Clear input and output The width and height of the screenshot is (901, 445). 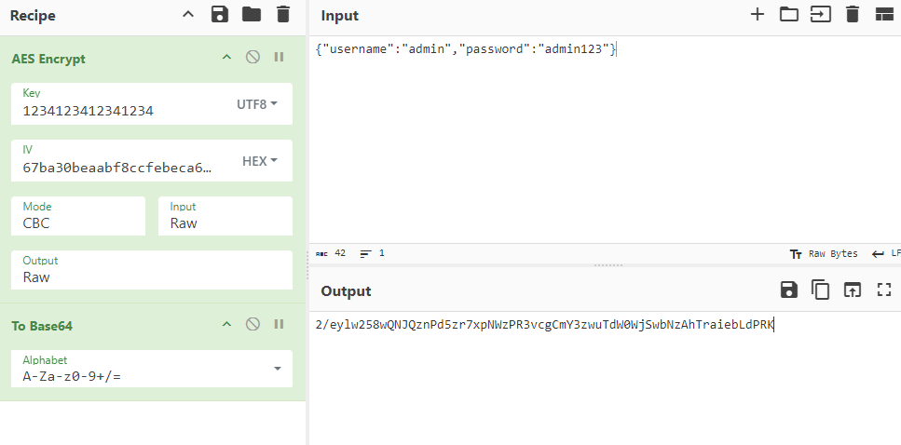tap(852, 14)
